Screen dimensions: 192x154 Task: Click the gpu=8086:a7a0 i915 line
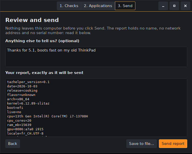tap(25, 129)
